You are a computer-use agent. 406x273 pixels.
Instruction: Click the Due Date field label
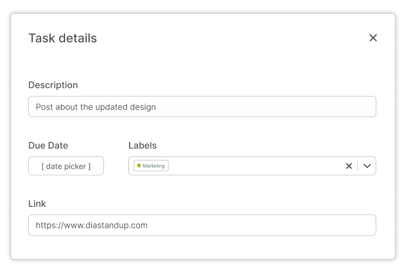tap(48, 145)
